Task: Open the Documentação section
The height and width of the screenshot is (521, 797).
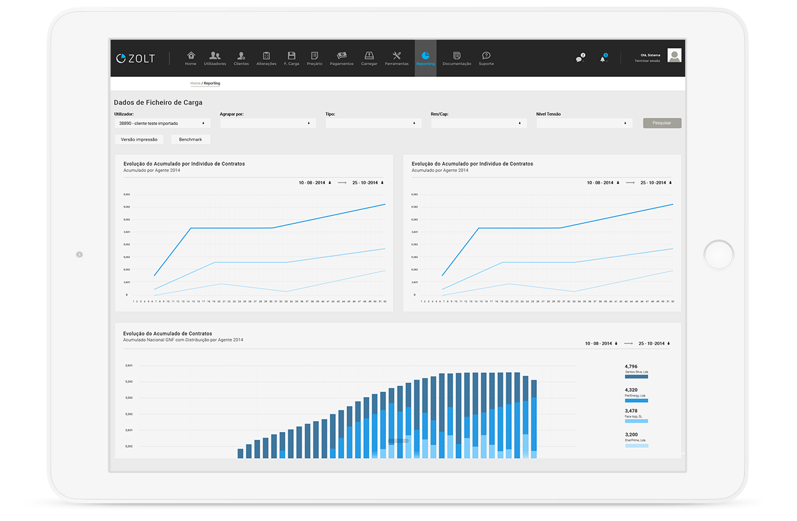Action: (x=457, y=59)
